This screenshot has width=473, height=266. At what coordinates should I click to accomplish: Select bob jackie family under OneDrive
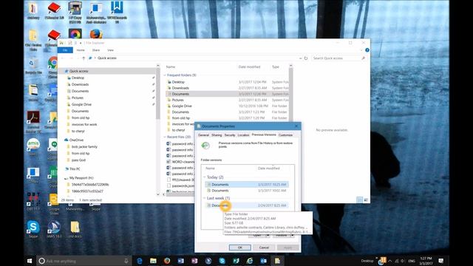(84, 146)
